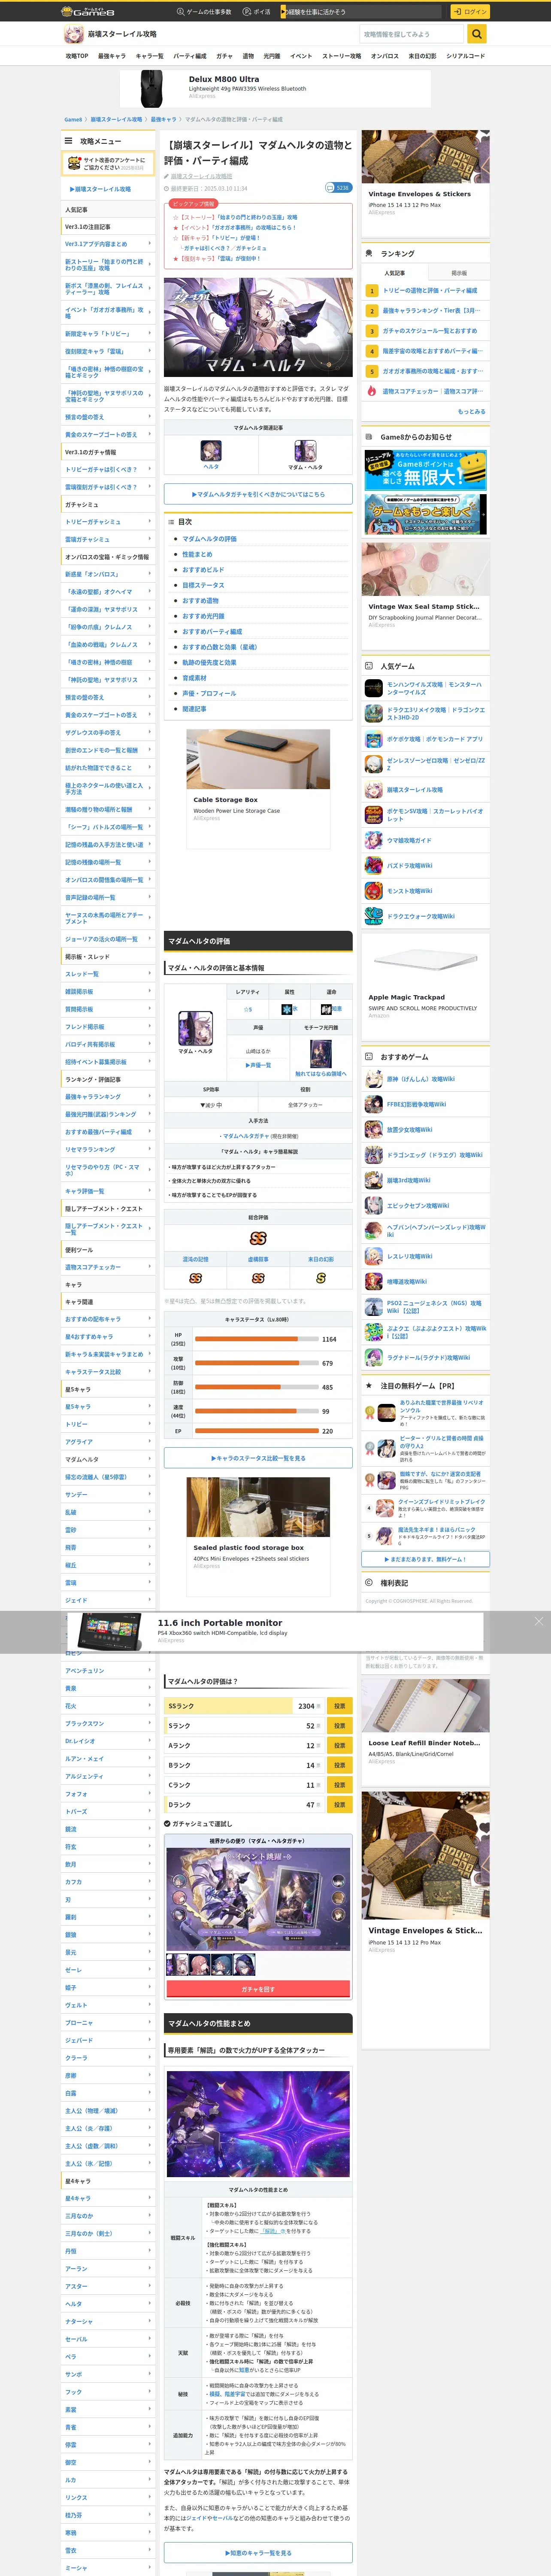Click the モチーフ光円錐 light cone thumbnail

point(320,1054)
